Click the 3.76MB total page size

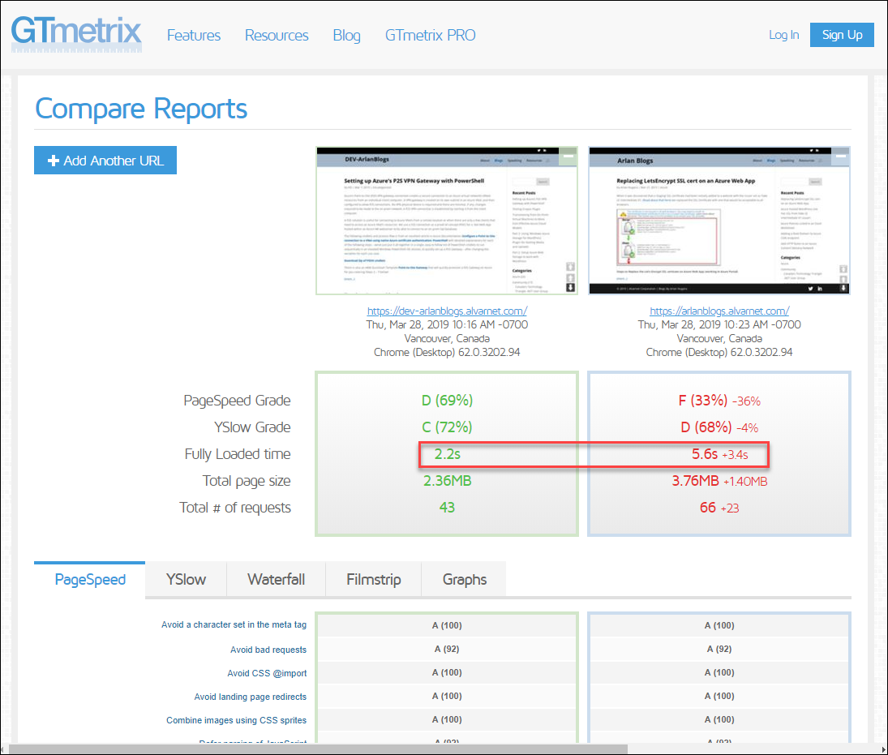[x=696, y=481]
